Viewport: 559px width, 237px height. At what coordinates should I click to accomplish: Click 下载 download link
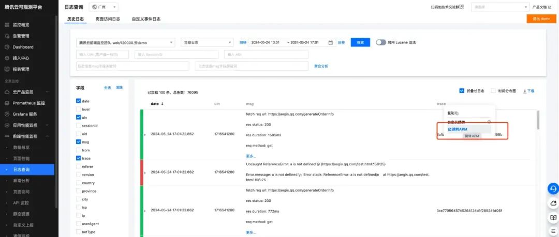point(529,91)
